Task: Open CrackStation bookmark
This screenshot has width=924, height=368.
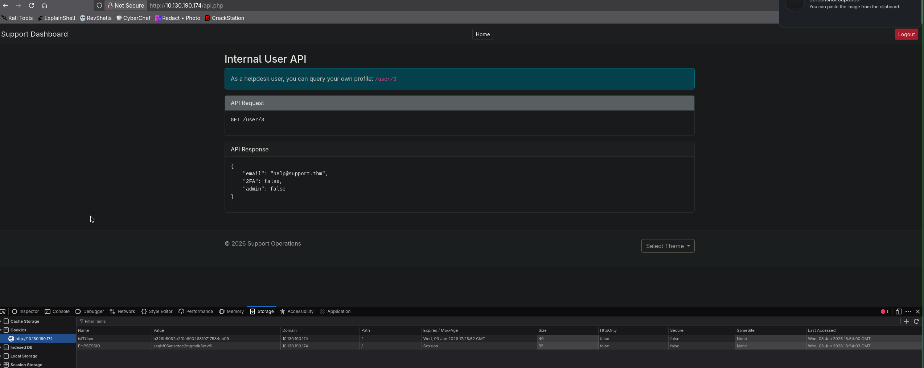Action: click(x=225, y=18)
